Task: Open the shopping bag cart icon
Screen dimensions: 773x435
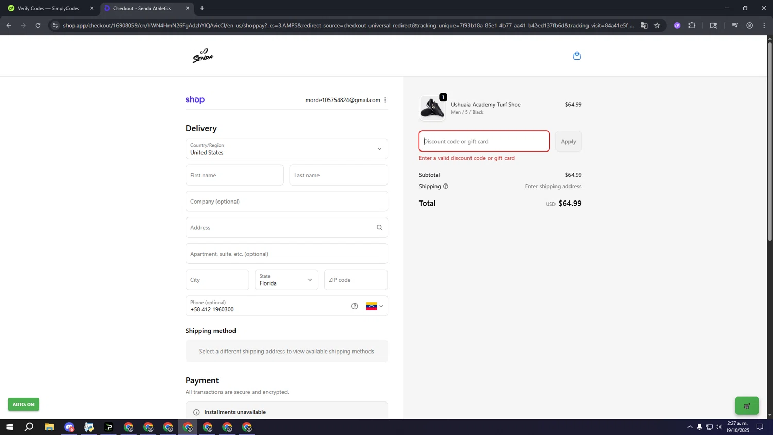Action: click(x=577, y=56)
